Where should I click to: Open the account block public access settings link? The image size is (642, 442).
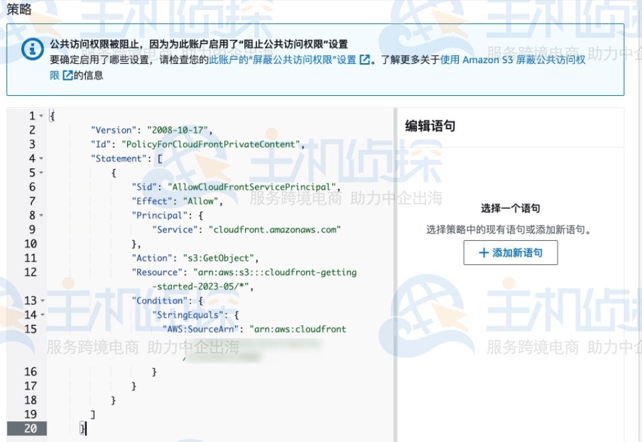pyautogui.click(x=282, y=60)
